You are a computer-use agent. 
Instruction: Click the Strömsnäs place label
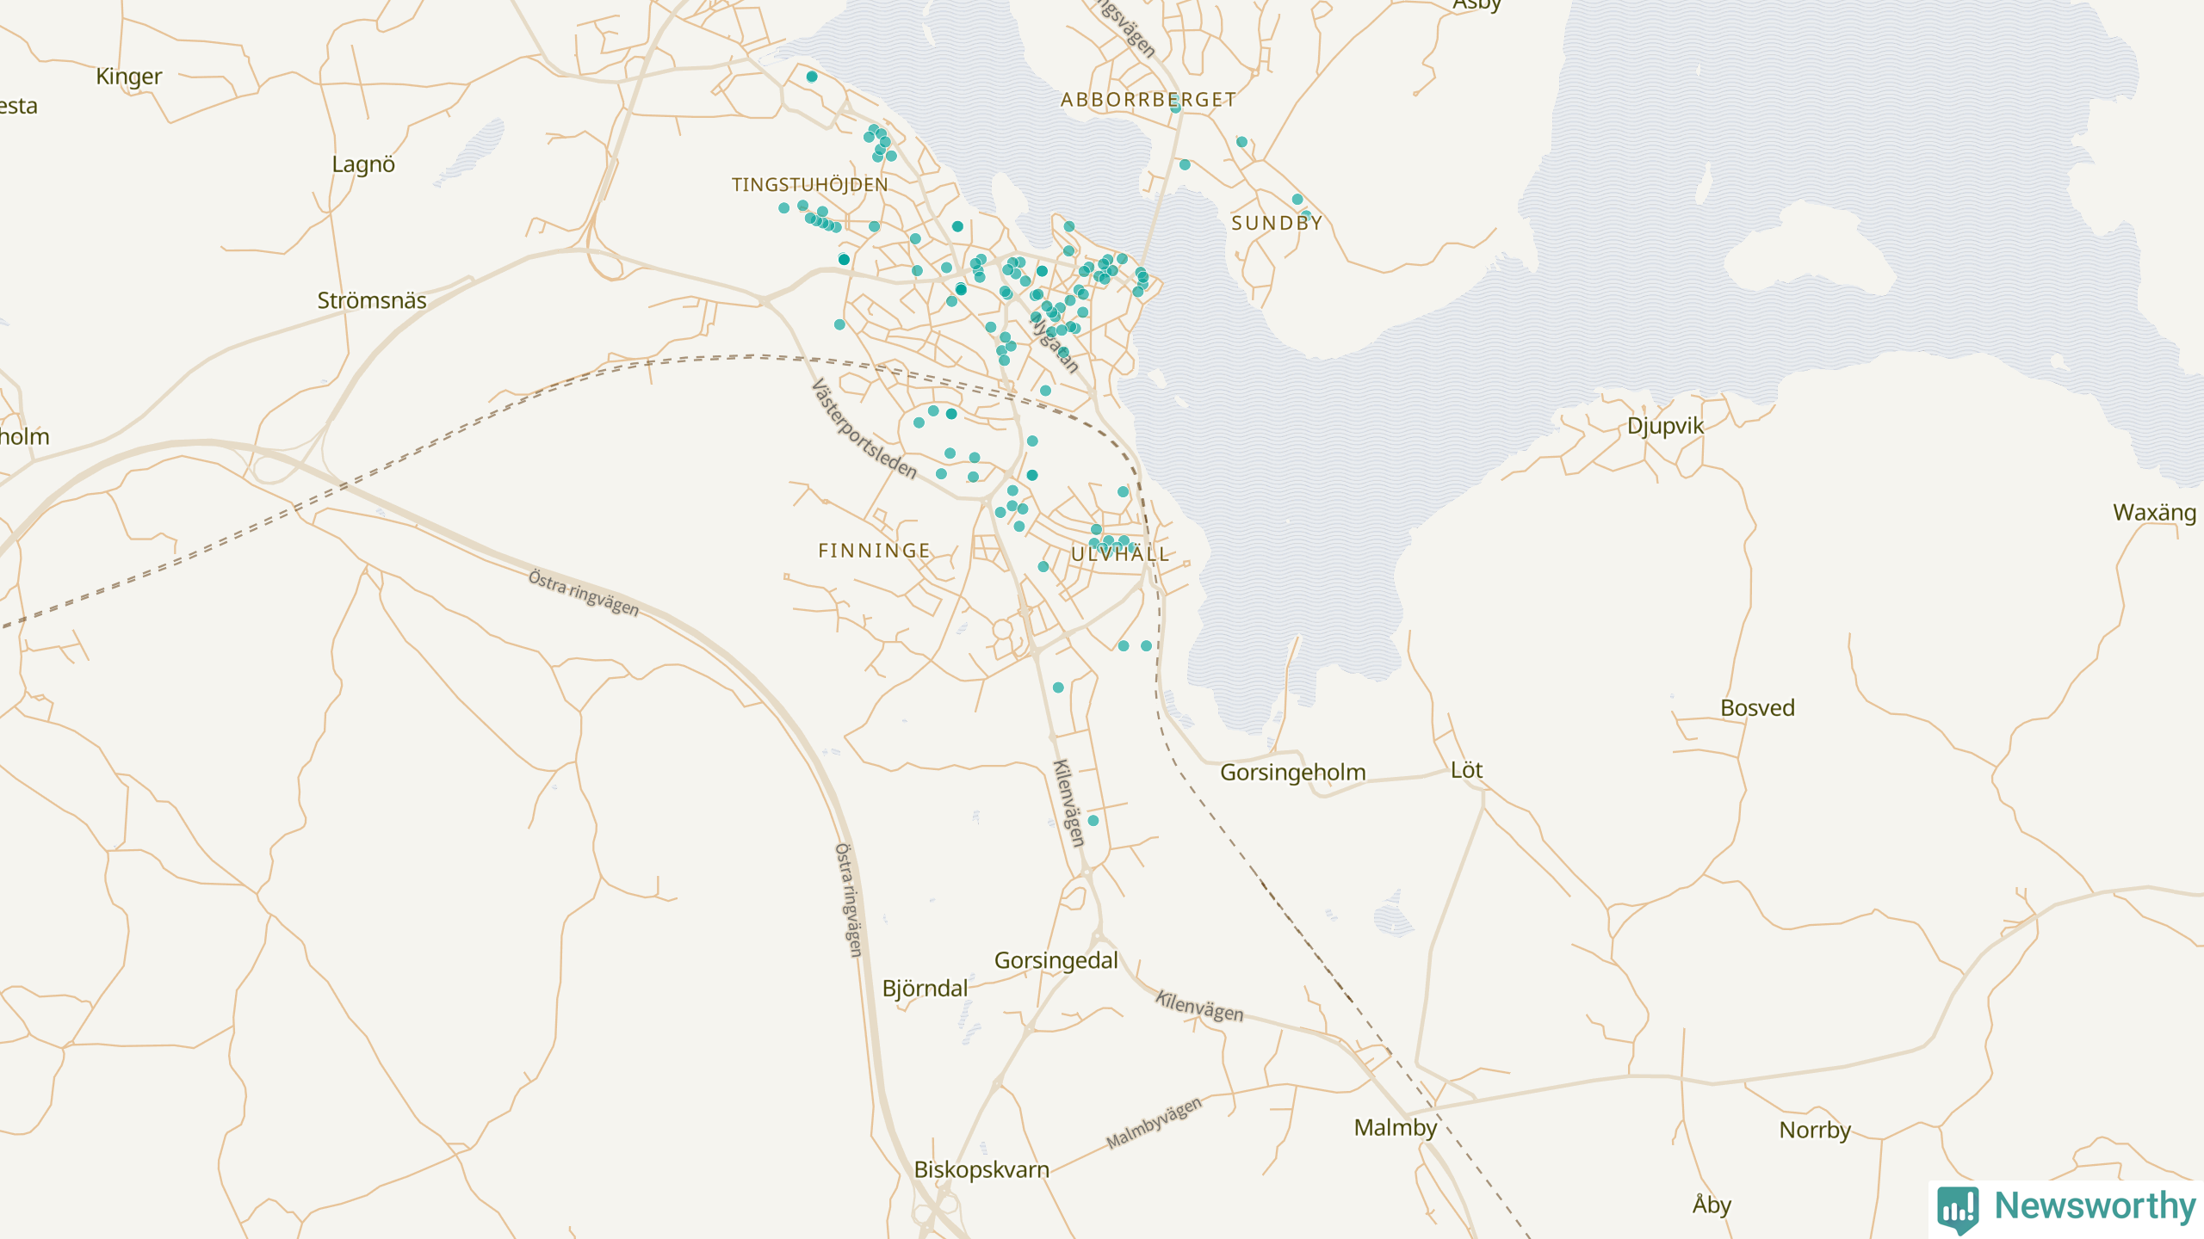tap(371, 300)
